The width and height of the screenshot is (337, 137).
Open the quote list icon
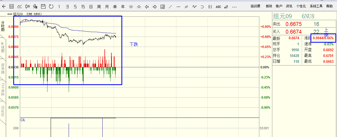[x=12, y=6]
